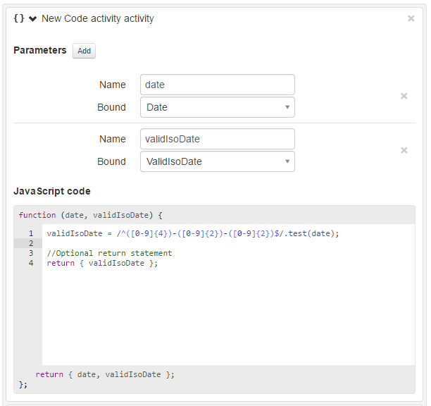Viewport: 431px width, 406px height.
Task: Remove the date parameter with its X icon
Action: [x=404, y=96]
